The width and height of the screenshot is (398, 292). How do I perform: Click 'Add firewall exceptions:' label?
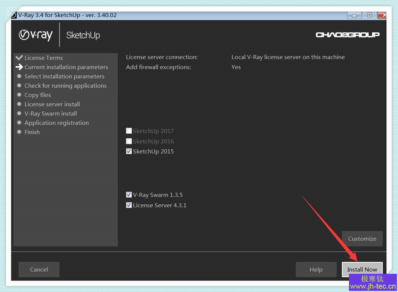[x=158, y=67]
